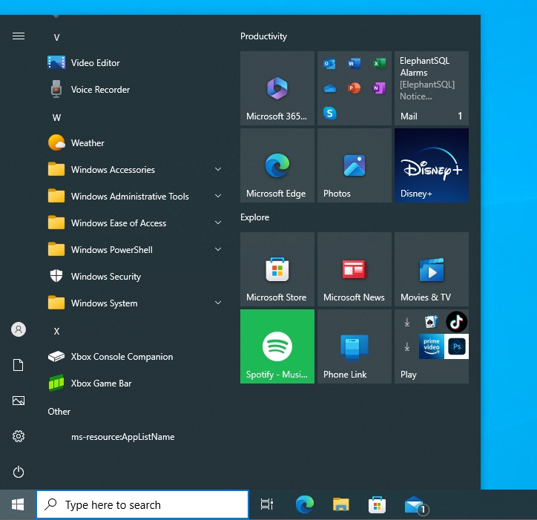Screen dimensions: 537x520
Task: Click the Excel icon in Office tile group
Action: (379, 64)
